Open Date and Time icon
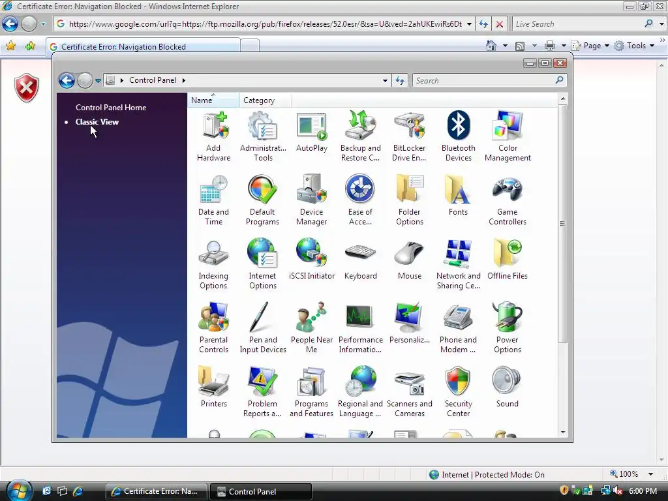Screen dimensions: 668x501 coord(213,200)
